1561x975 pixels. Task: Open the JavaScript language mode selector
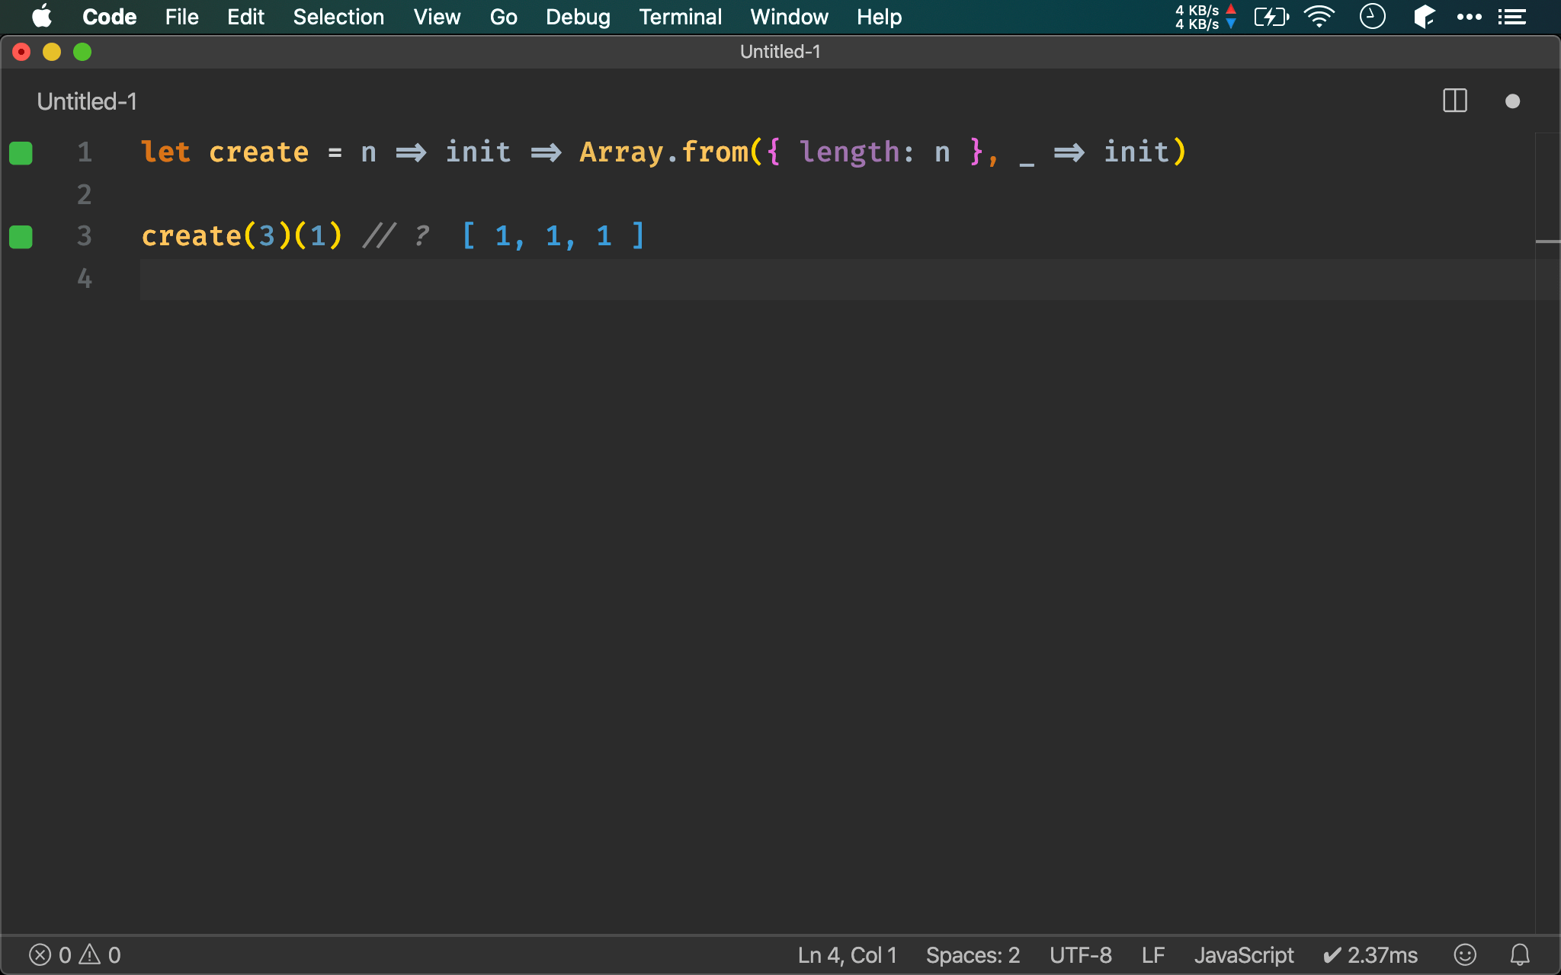click(1243, 954)
